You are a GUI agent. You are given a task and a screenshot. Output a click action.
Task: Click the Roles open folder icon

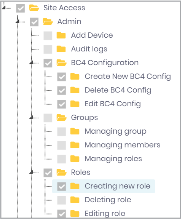[61, 173]
